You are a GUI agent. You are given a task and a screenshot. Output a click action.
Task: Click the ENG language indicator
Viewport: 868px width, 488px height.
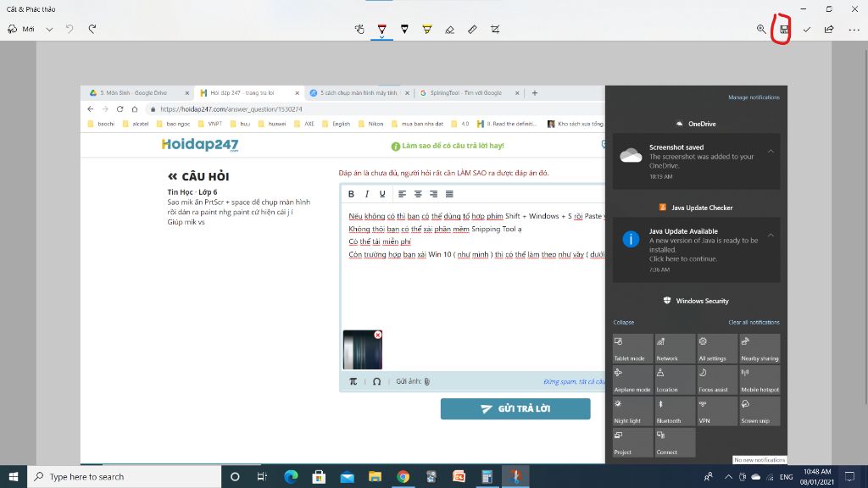[786, 477]
